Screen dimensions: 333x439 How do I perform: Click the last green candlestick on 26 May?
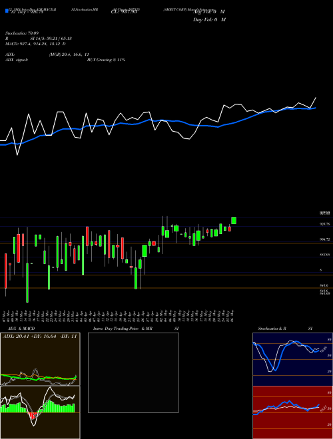(x=234, y=221)
